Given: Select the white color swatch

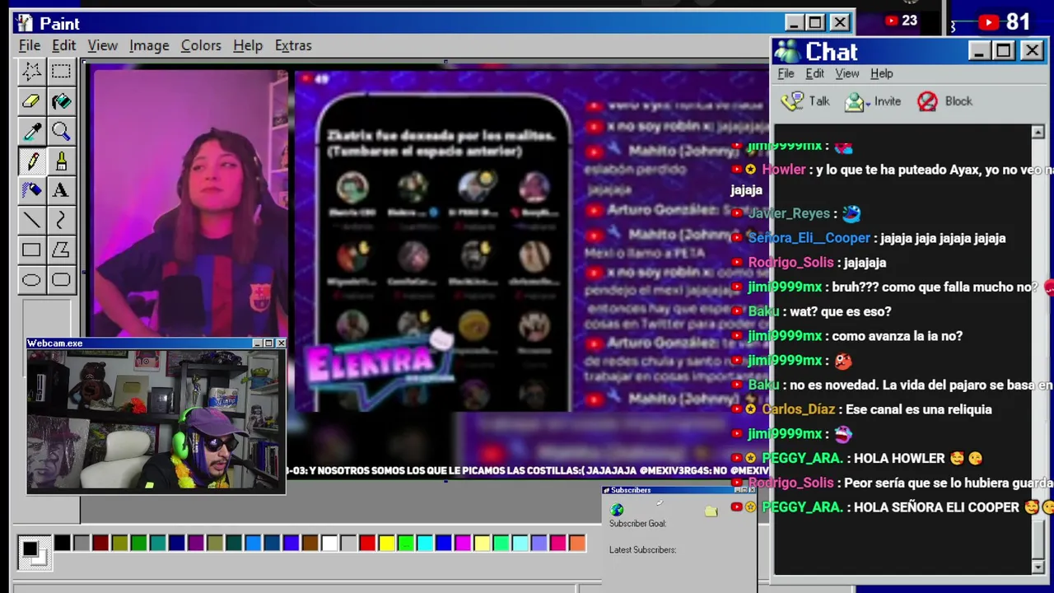Looking at the screenshot, I should 329,543.
